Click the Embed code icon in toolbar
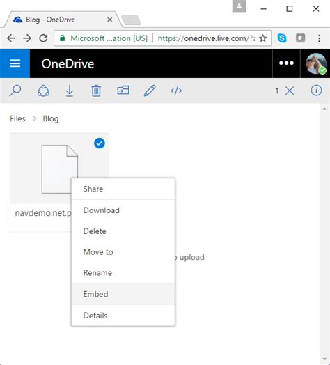Viewport: 330px width, 365px height. tap(176, 91)
